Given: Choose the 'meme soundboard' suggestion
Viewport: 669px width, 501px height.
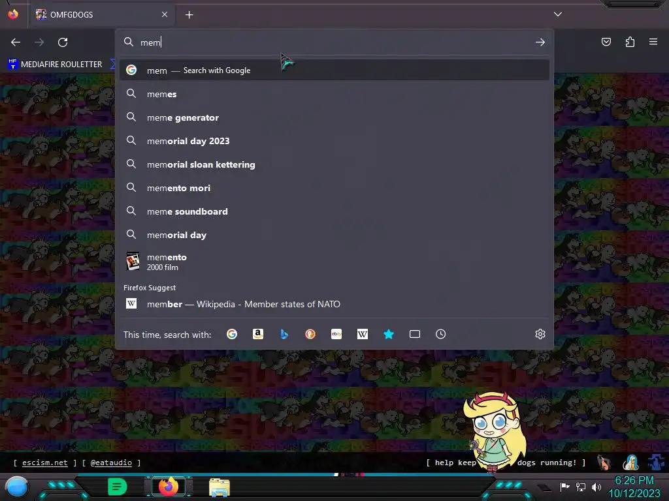Looking at the screenshot, I should tap(334, 211).
